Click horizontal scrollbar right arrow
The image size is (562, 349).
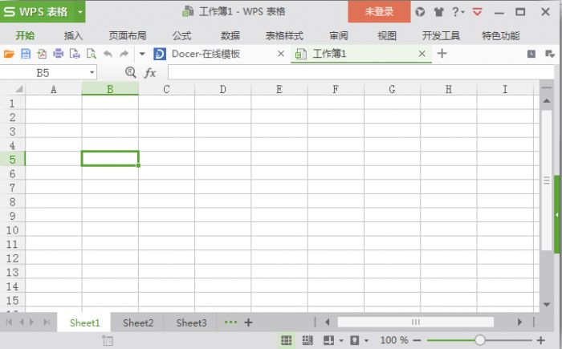pyautogui.click(x=519, y=323)
